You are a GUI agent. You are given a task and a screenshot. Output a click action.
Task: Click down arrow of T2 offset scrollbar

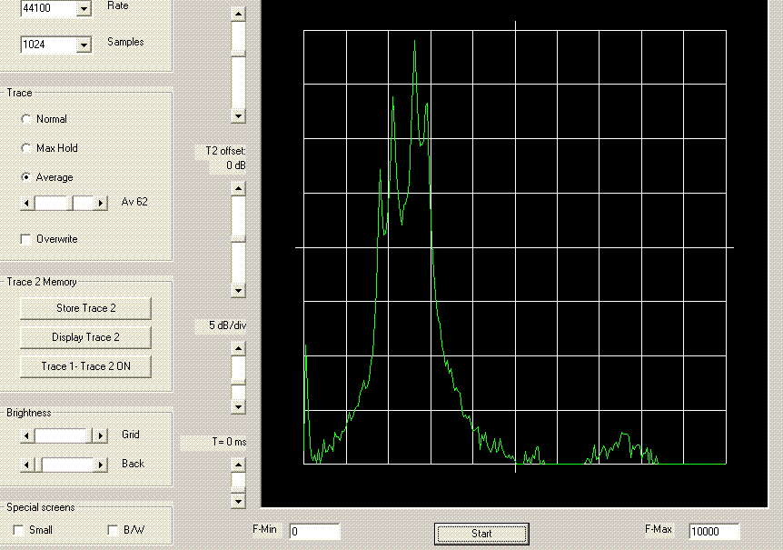tap(238, 290)
